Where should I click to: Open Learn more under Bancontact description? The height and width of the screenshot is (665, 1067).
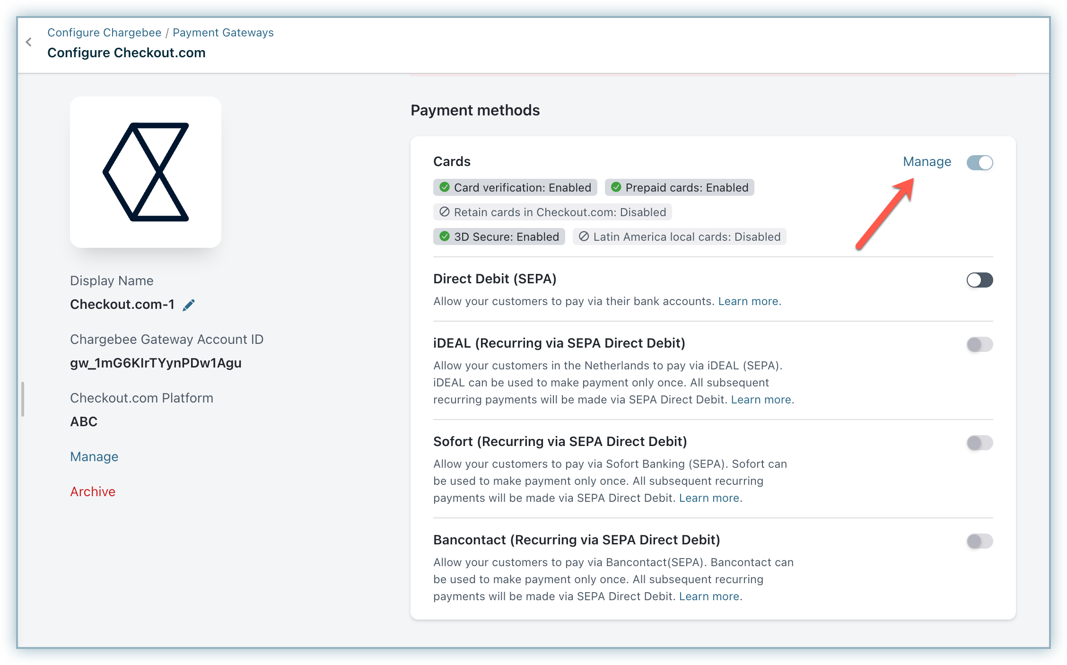(x=709, y=596)
